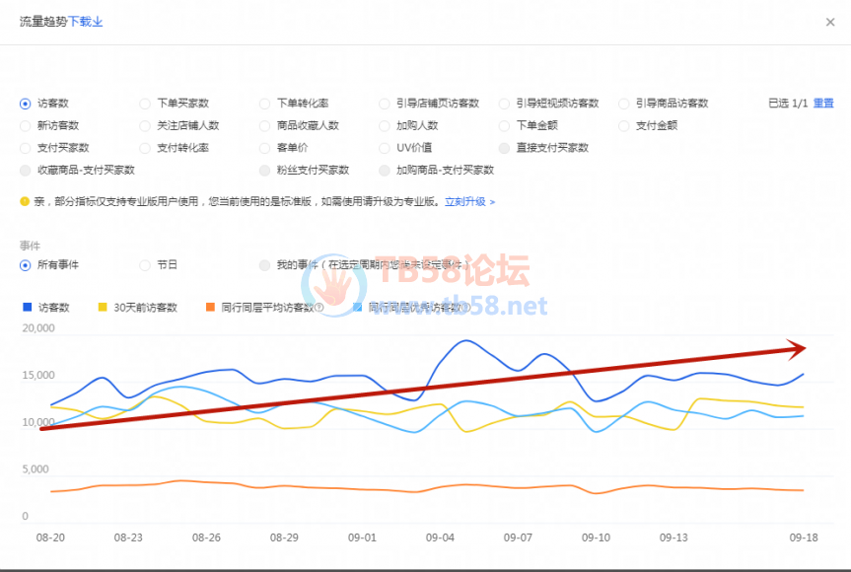Image resolution: width=851 pixels, height=572 pixels.
Task: Toggle the blue 访客数 legend swatch
Action: [28, 307]
